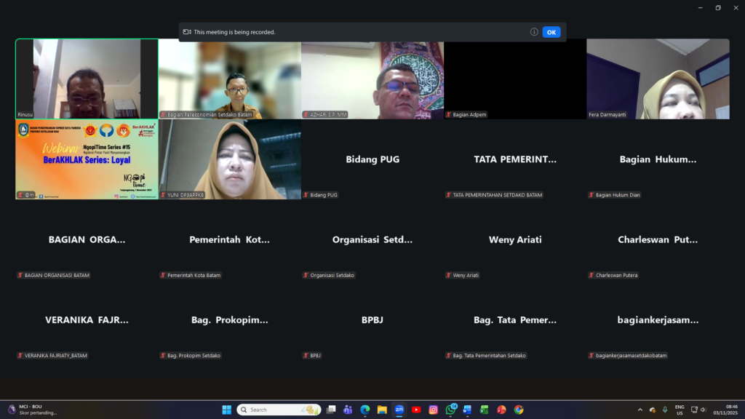The height and width of the screenshot is (419, 745).
Task: Click the Windows Start button
Action: (226, 410)
